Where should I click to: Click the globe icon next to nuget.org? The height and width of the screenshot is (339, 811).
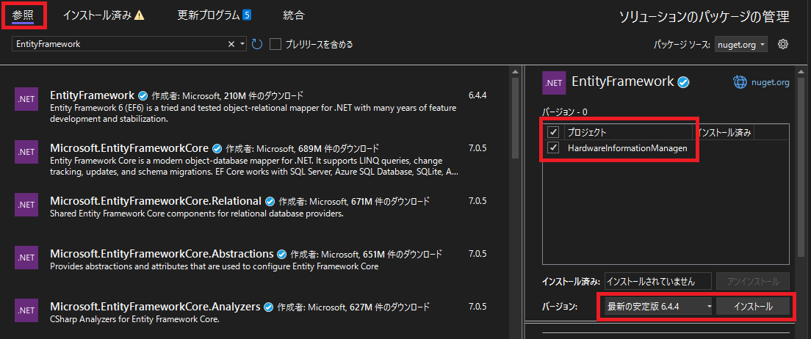[x=741, y=82]
